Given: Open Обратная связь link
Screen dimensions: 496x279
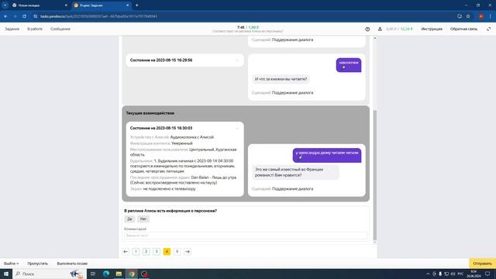Looking at the screenshot, I should click(463, 29).
